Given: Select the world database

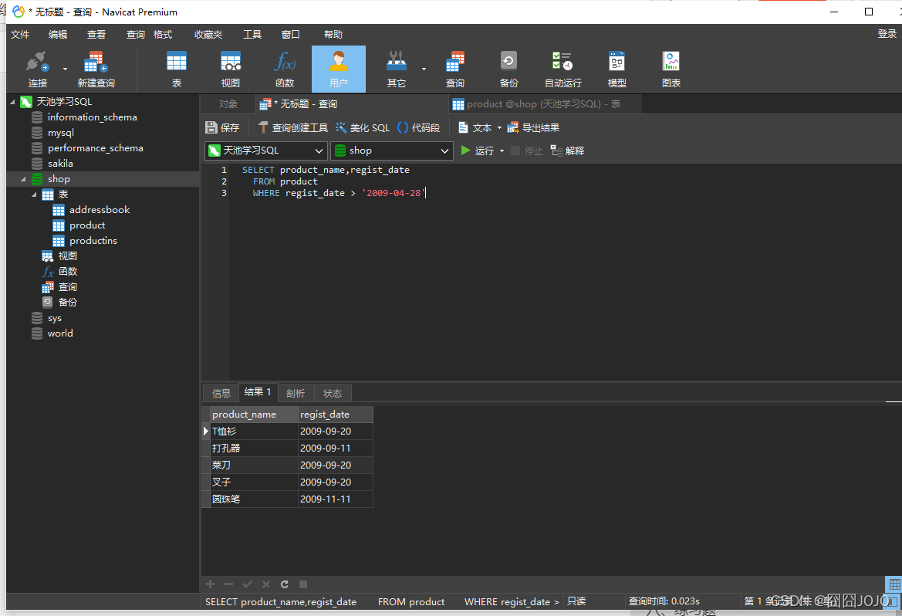Looking at the screenshot, I should tap(60, 333).
